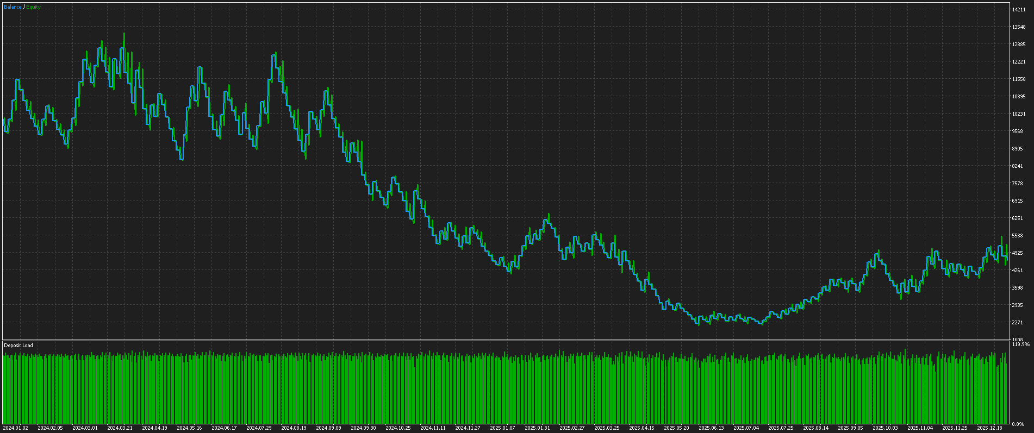Click the 2024.01.02 date label

click(15, 428)
